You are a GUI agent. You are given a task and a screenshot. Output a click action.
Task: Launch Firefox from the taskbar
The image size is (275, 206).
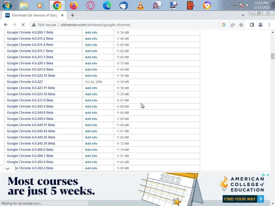(74, 5)
